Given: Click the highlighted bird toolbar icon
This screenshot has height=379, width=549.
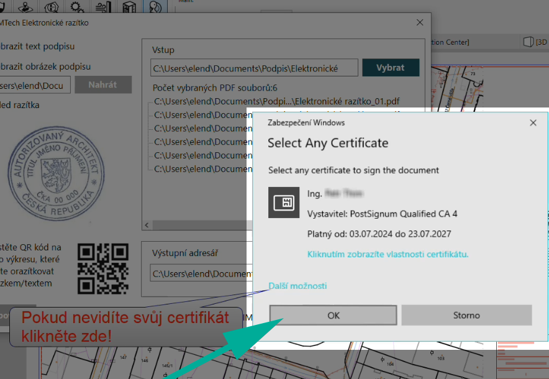Looking at the screenshot, I should pos(153,7).
